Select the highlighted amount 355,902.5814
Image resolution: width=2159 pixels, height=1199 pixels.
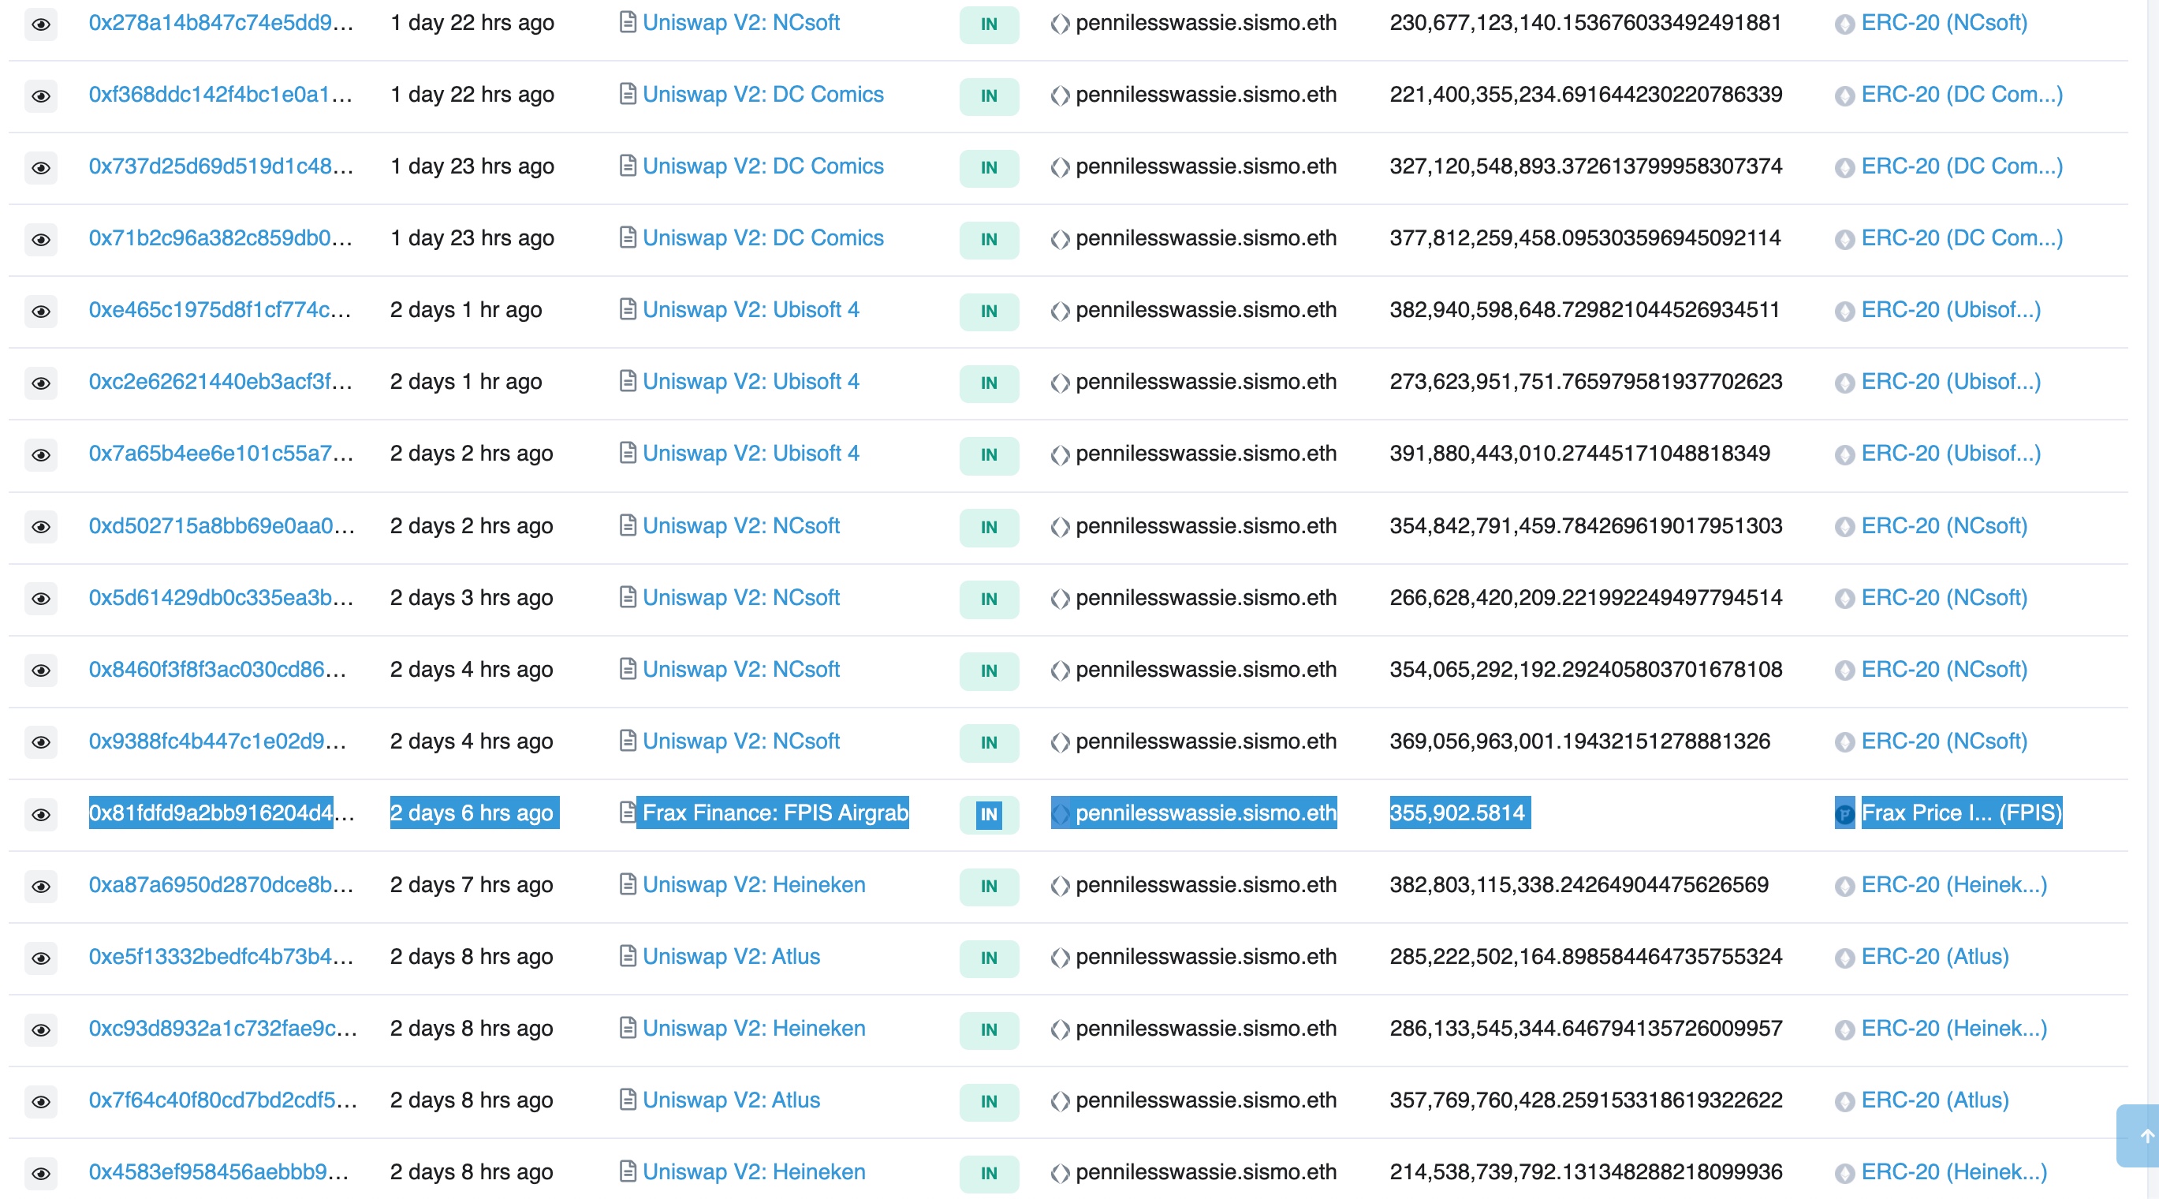[x=1459, y=812]
